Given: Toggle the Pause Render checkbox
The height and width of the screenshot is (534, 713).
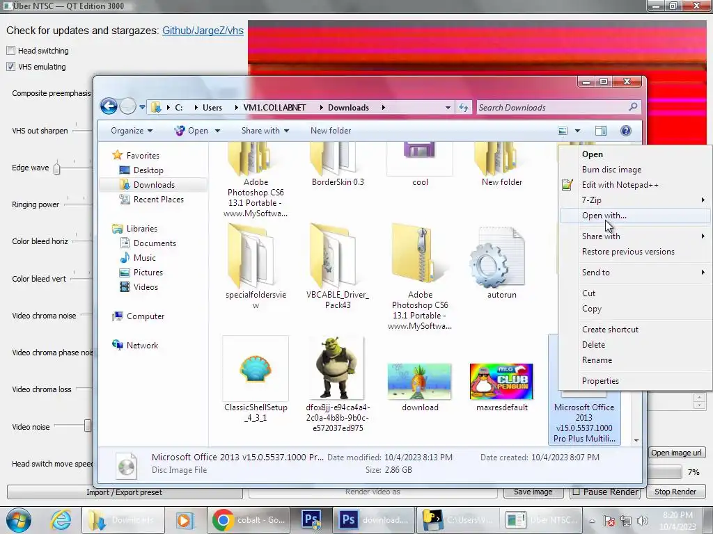Looking at the screenshot, I should 576,492.
